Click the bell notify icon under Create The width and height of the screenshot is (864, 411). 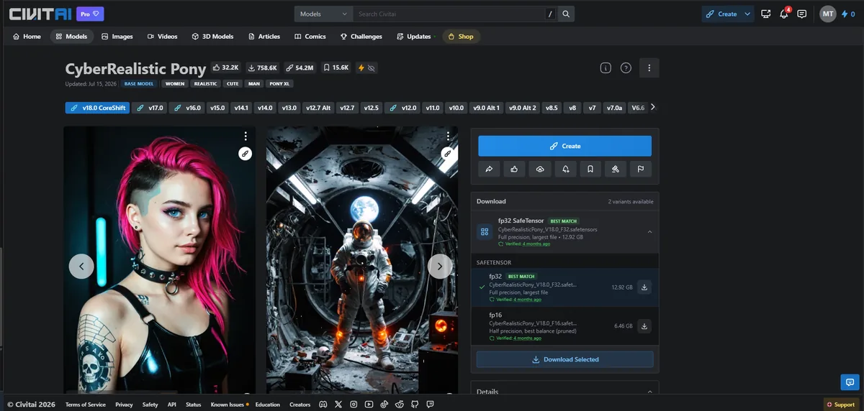point(565,170)
